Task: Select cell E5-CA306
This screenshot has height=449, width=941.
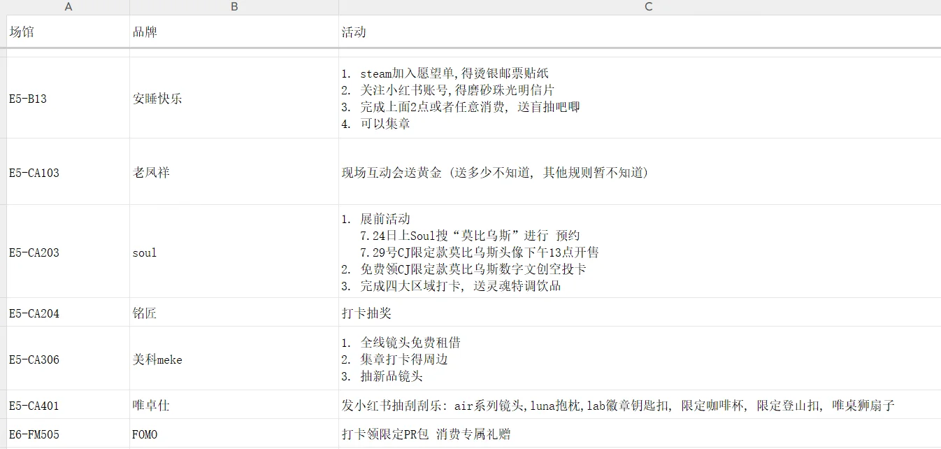Action: pos(68,359)
